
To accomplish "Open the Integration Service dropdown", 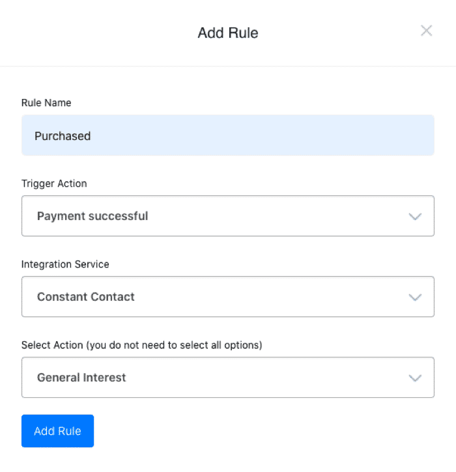I will pyautogui.click(x=228, y=297).
